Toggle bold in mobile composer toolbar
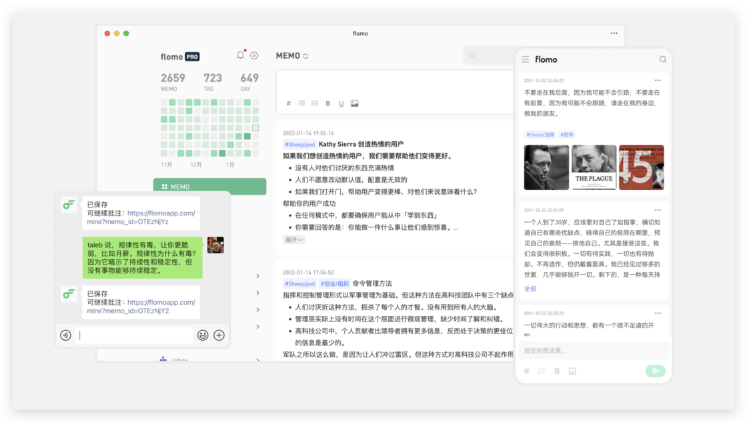 pos(557,371)
